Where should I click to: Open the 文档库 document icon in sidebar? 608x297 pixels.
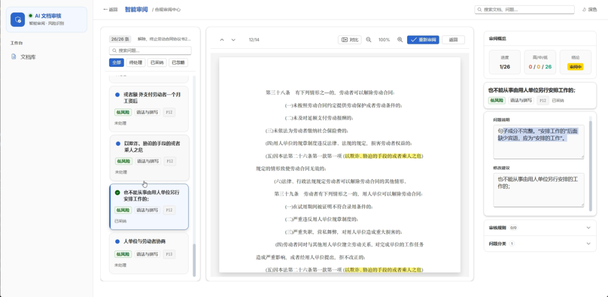14,57
